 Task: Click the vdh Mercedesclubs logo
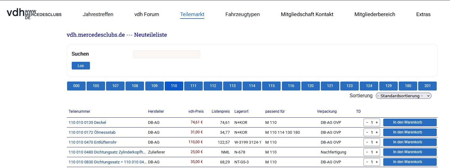[x=34, y=14]
